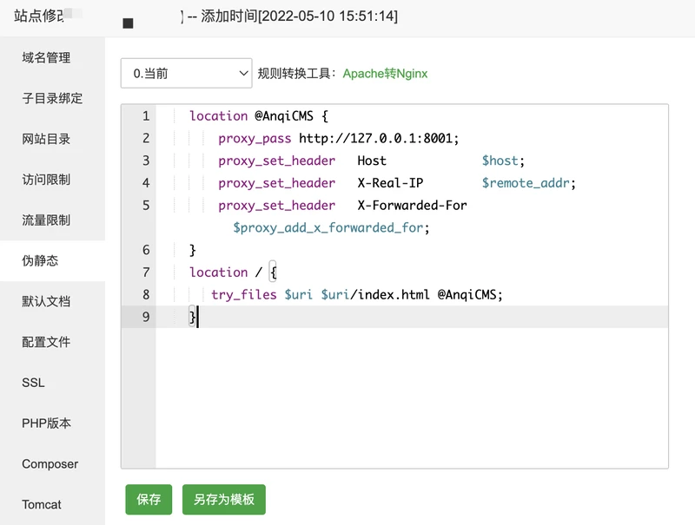Place cursor on the proxy_pass line
This screenshot has width=695, height=525.
coord(337,139)
